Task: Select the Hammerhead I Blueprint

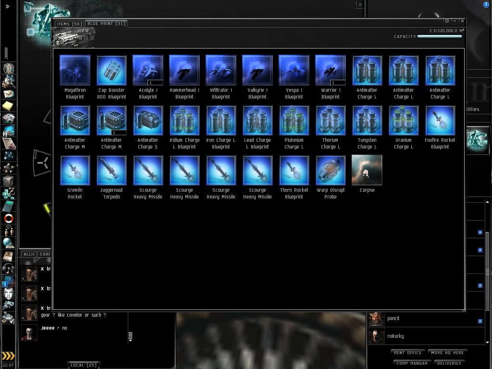Action: (x=184, y=77)
